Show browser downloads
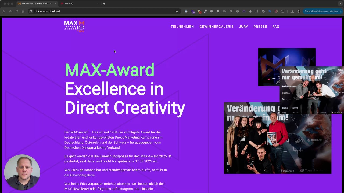Screen dimensions: 344x193 click(x=292, y=11)
